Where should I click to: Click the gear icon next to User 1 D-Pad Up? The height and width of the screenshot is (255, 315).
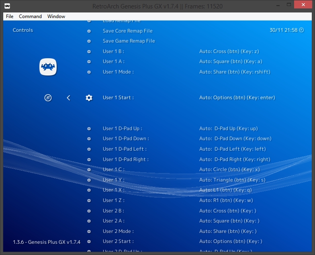tap(89, 129)
